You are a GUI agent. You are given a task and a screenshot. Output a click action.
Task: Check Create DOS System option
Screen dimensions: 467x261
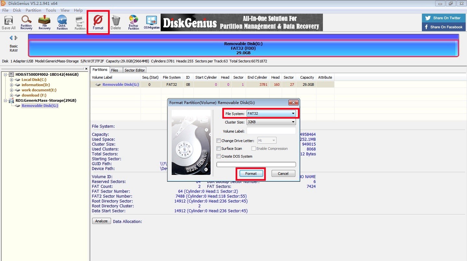tap(219, 156)
